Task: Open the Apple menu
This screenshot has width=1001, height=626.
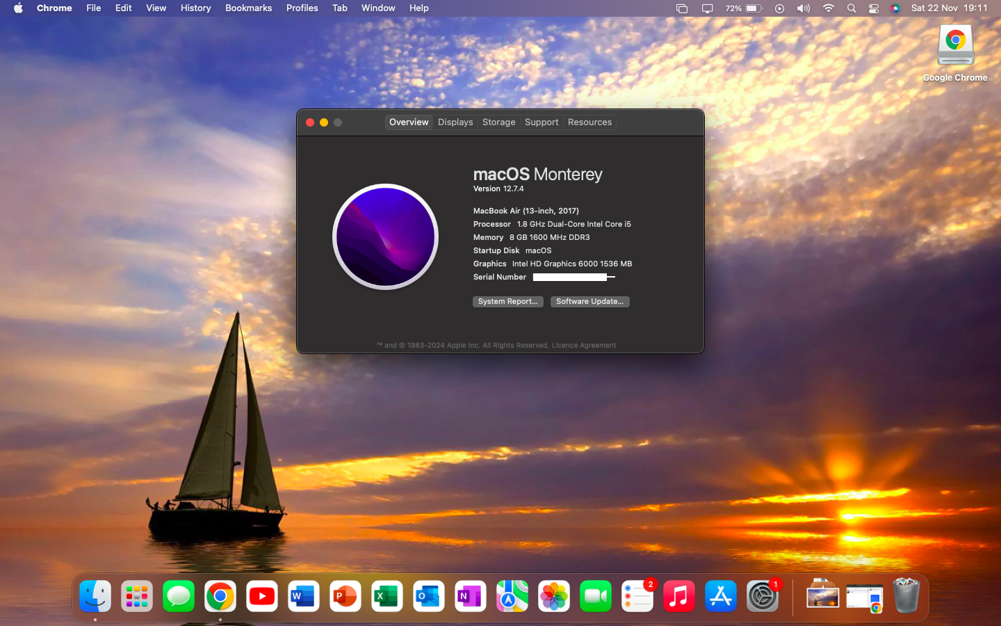Action: pos(18,8)
